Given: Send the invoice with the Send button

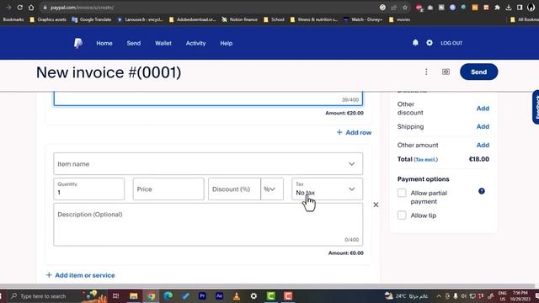Looking at the screenshot, I should (478, 72).
